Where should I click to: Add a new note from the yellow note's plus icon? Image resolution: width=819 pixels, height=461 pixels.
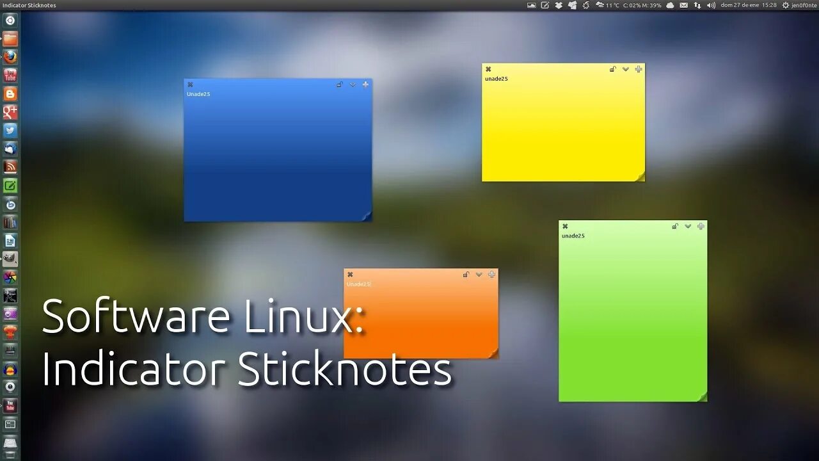pos(639,69)
